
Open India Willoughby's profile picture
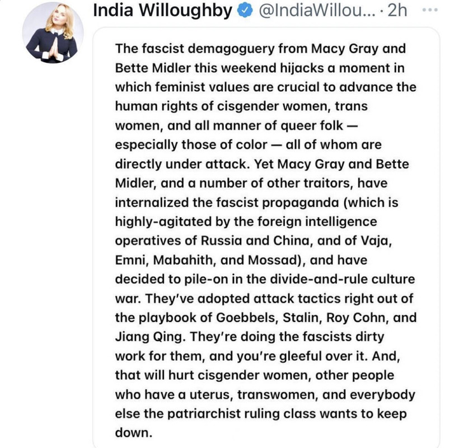click(x=53, y=32)
